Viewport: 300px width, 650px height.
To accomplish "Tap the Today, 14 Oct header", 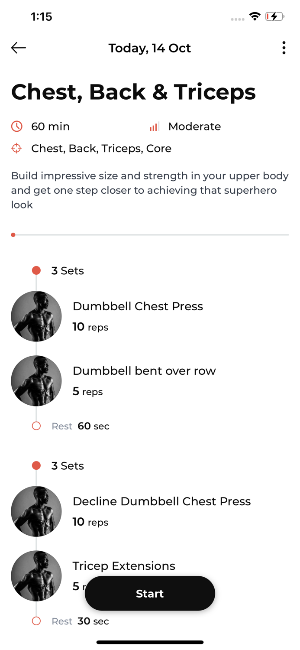I will 150,48.
